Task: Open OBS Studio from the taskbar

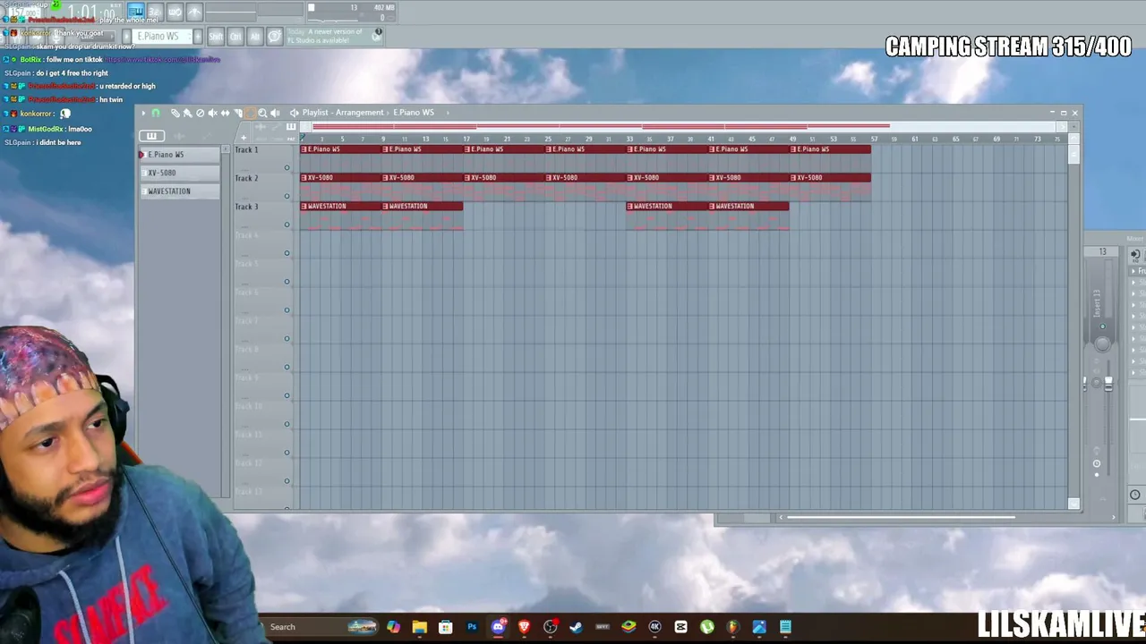Action: tap(551, 627)
